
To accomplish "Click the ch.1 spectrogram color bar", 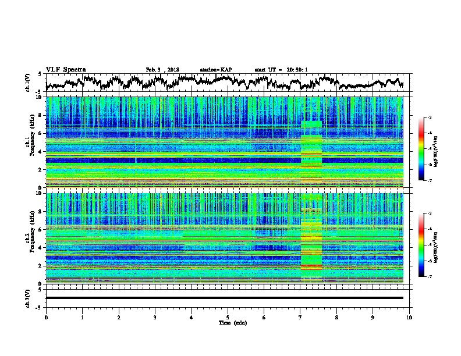I will (421, 149).
